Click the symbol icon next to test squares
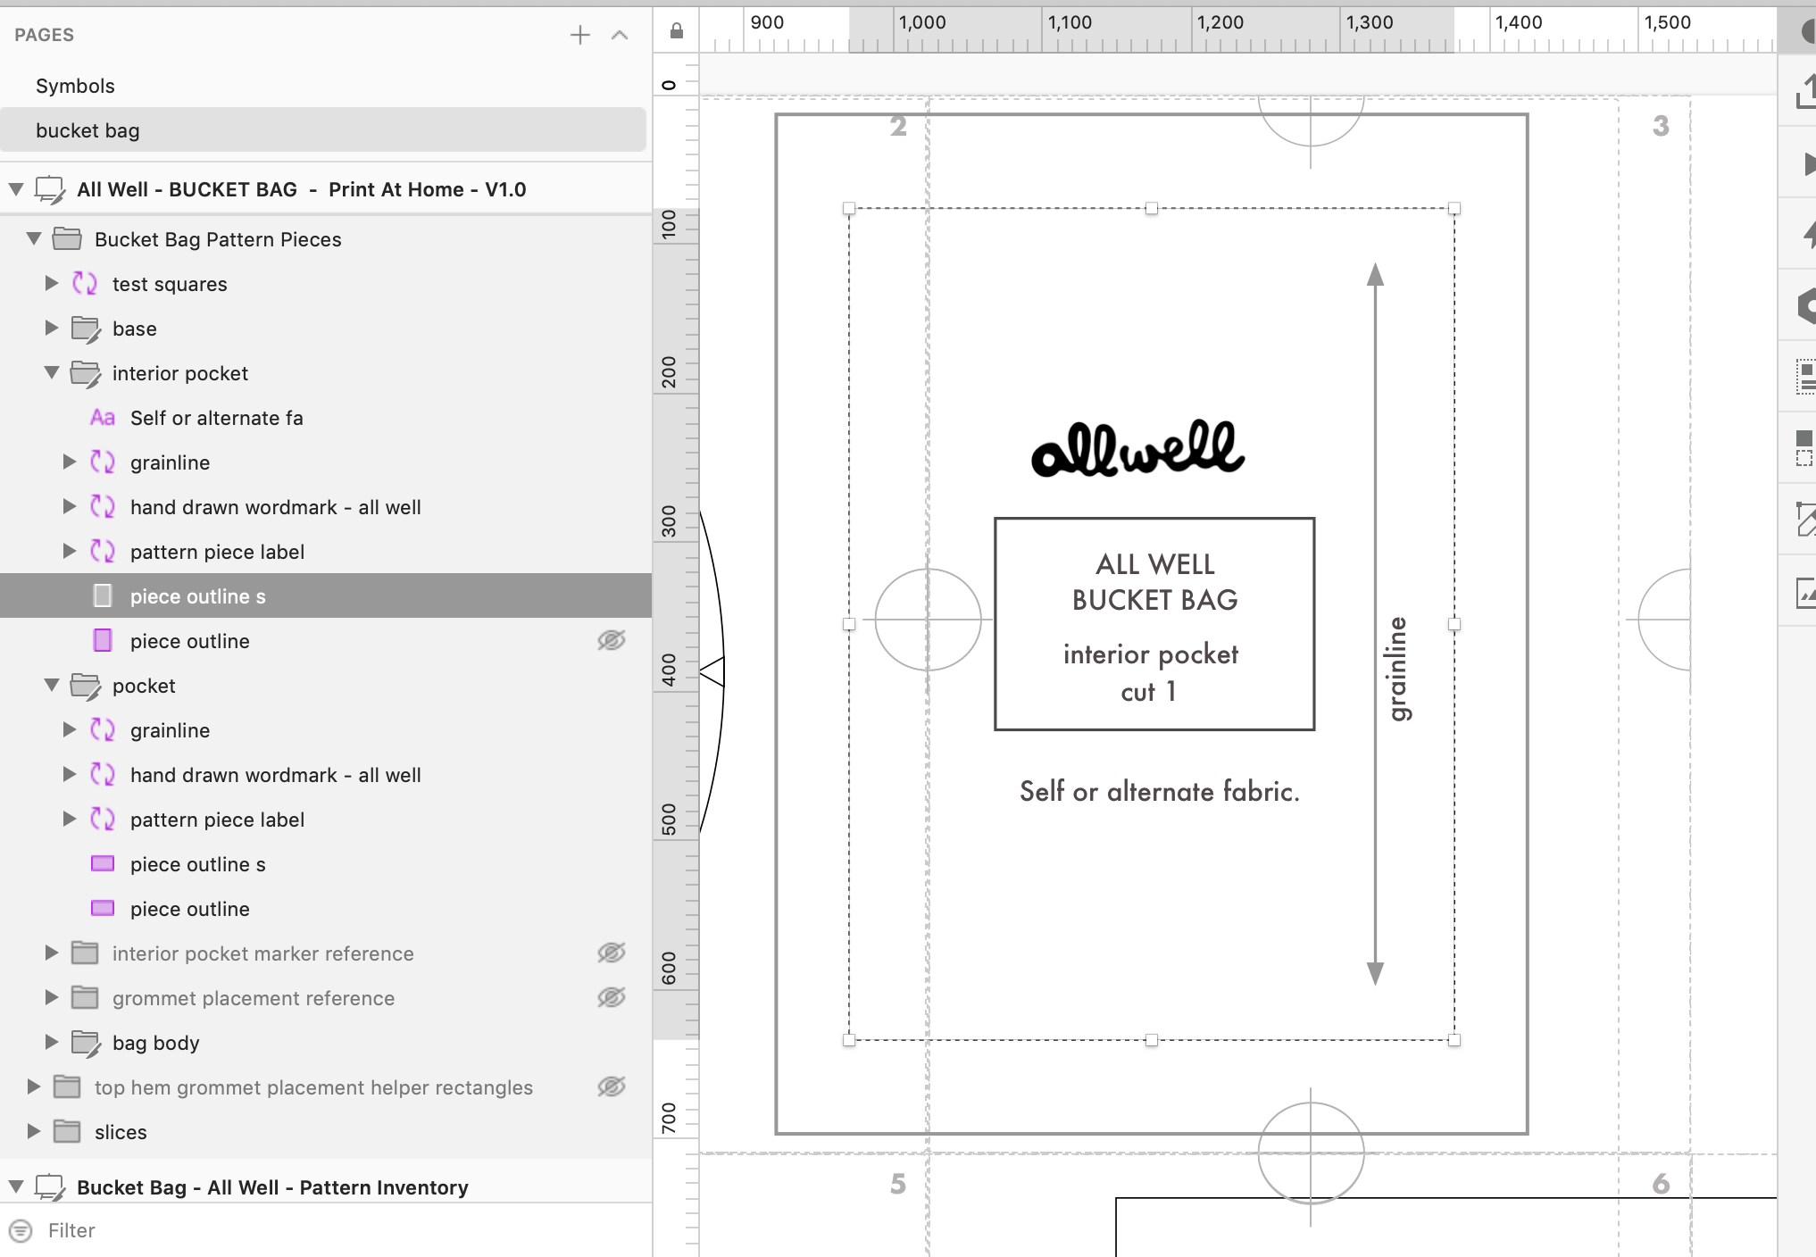The image size is (1816, 1257). pos(85,284)
